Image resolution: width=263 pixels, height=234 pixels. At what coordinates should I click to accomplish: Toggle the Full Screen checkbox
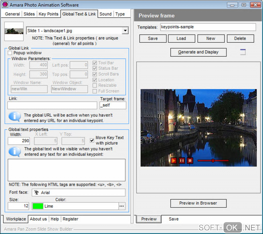(95, 91)
